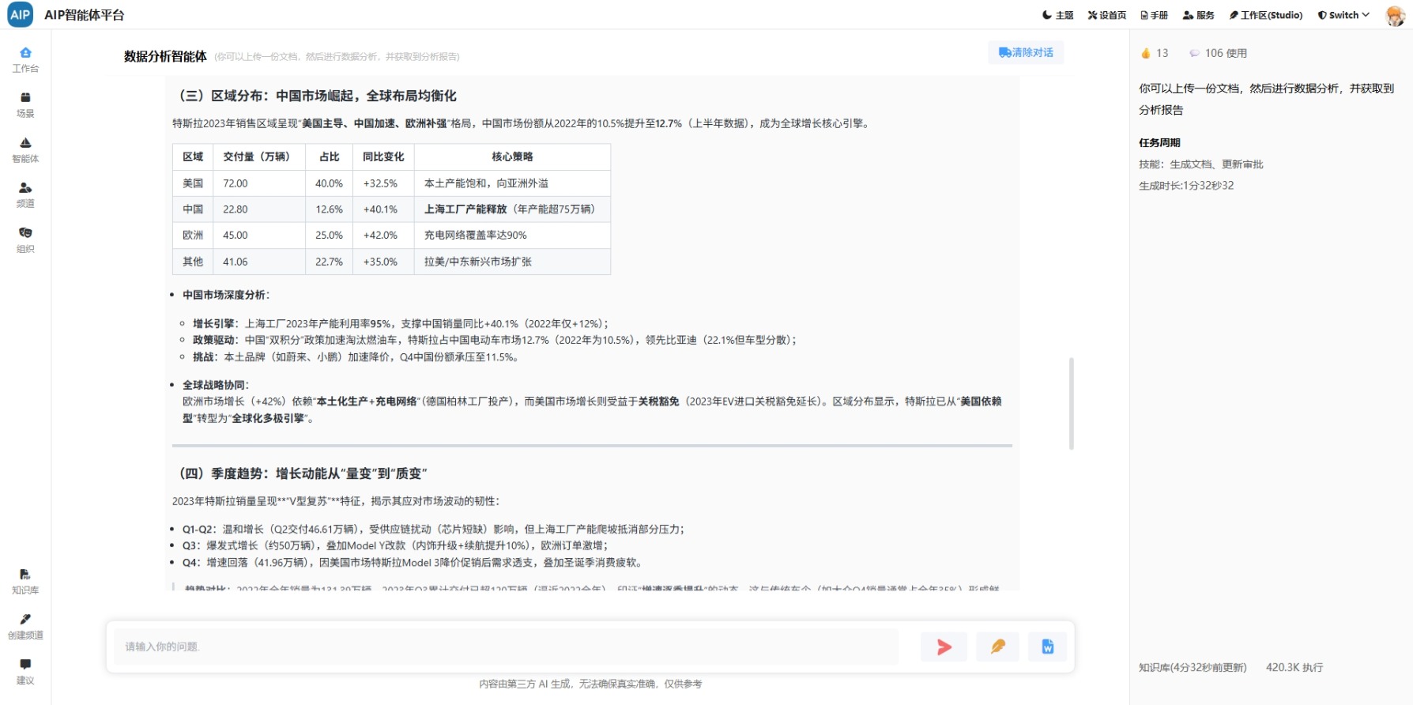Click the 核心策略 table header
This screenshot has width=1413, height=705.
[512, 156]
